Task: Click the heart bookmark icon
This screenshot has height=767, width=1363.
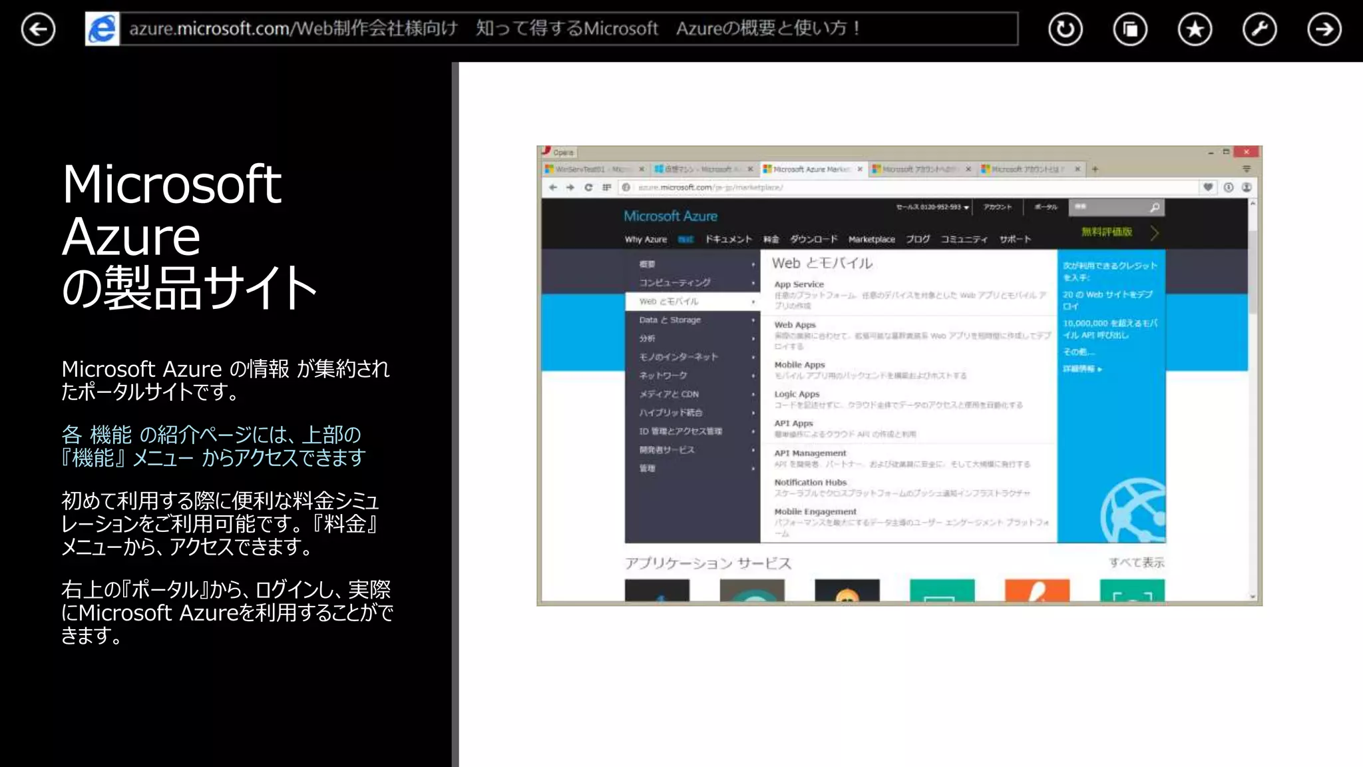Action: point(1208,188)
